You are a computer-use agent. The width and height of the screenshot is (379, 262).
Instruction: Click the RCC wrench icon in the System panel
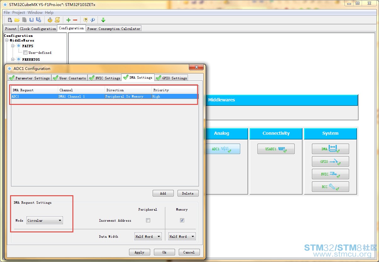[334, 187]
